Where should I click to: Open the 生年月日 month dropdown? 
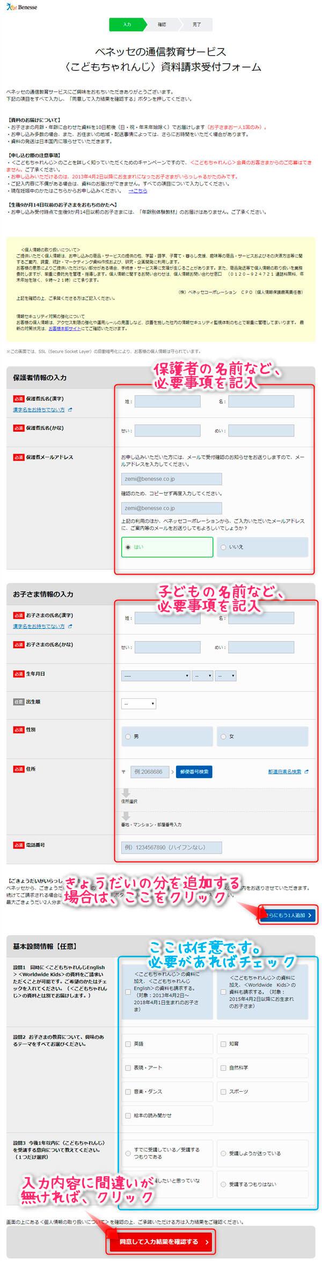click(x=203, y=676)
